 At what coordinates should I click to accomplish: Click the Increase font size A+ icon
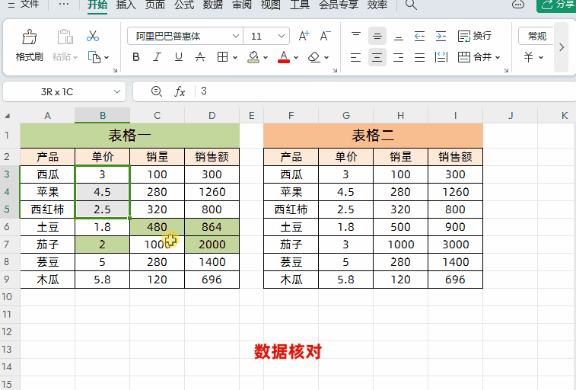[304, 36]
